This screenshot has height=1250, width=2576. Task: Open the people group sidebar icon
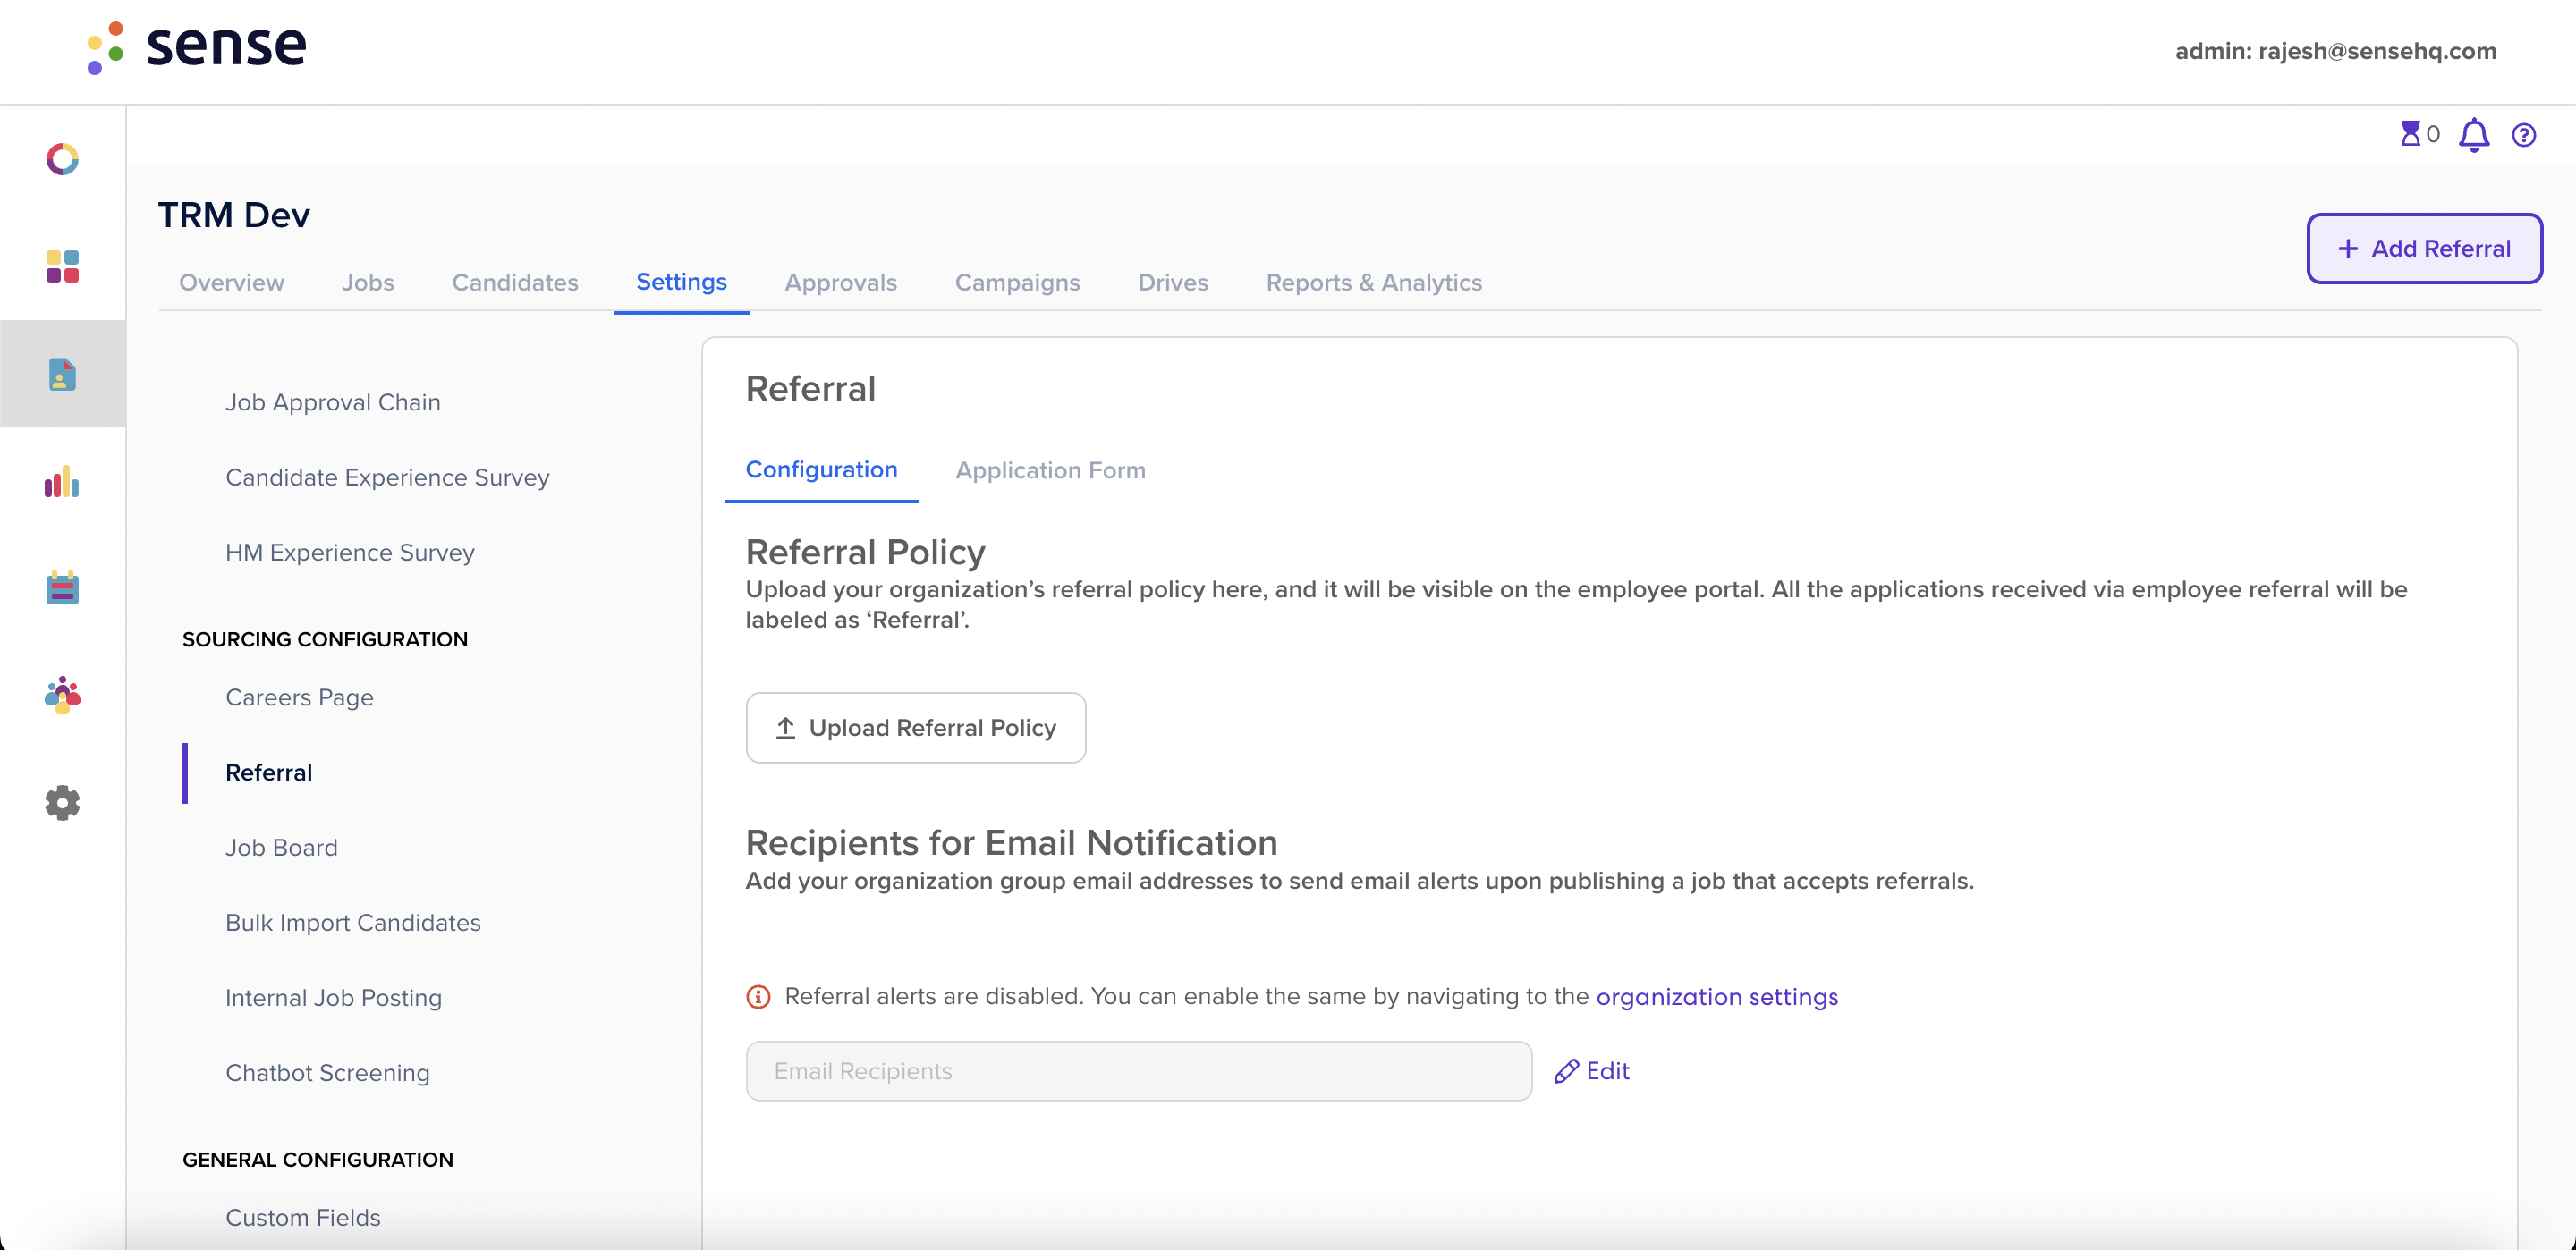[62, 695]
